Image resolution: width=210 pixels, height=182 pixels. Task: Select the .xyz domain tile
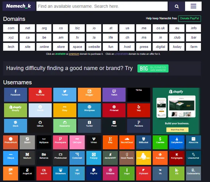pyautogui.click(x=11, y=37)
